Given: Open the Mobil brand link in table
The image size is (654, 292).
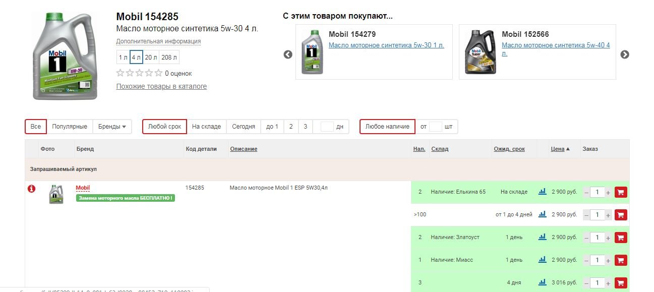Looking at the screenshot, I should pos(83,188).
